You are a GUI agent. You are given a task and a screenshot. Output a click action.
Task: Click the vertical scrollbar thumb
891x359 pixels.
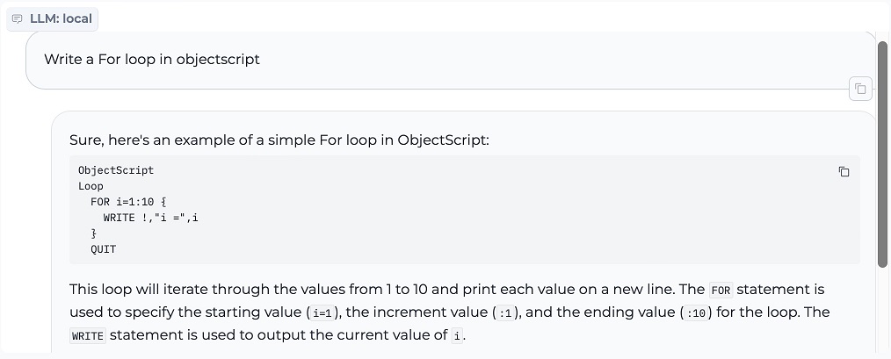(x=882, y=154)
